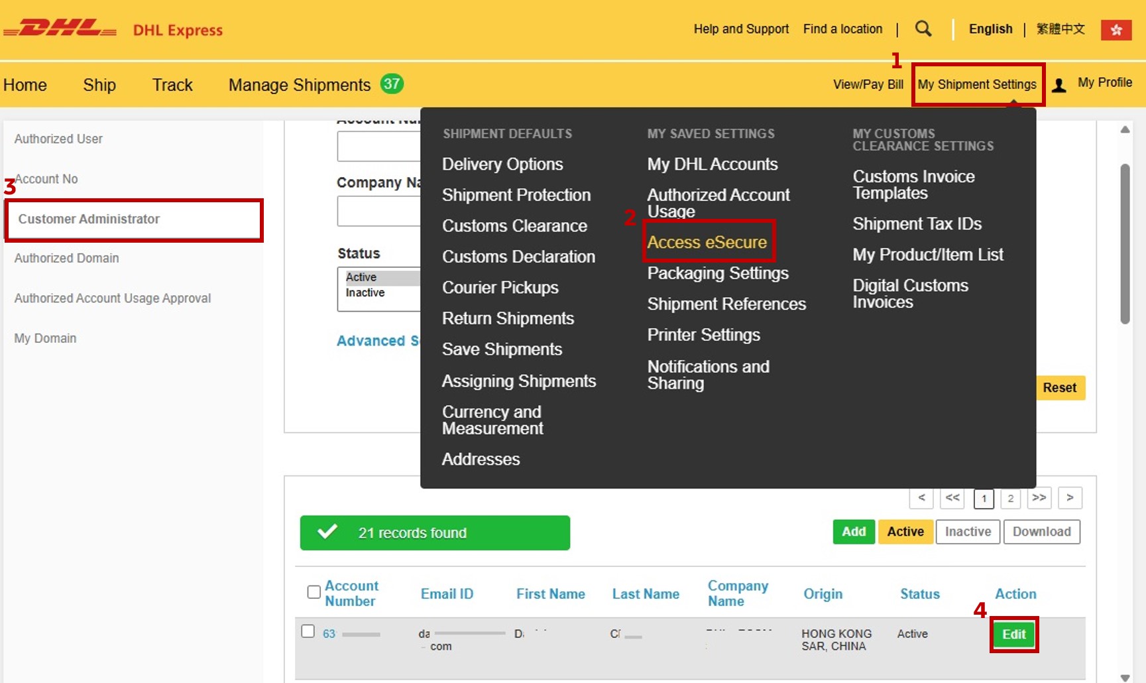
Task: Open Notifications and Sharing
Action: tap(709, 375)
